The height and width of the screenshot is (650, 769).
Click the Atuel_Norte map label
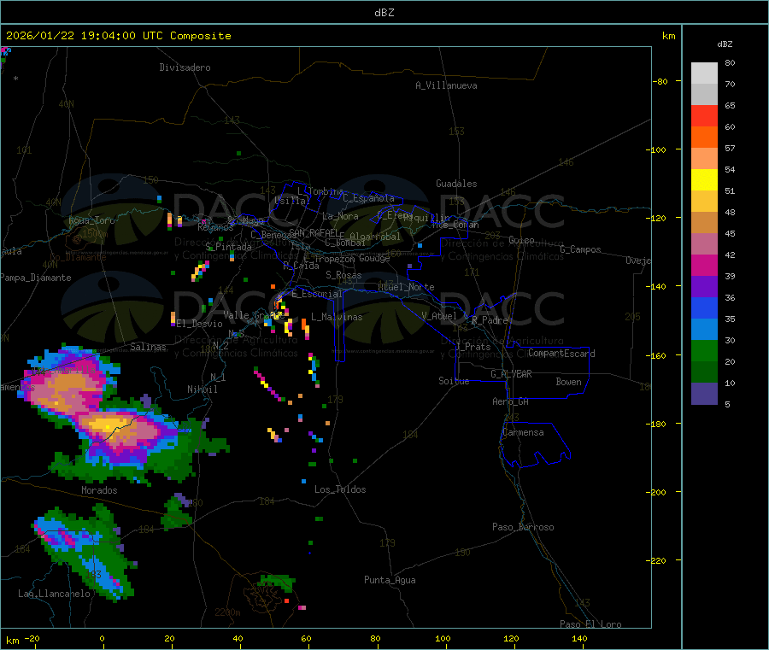(x=406, y=287)
